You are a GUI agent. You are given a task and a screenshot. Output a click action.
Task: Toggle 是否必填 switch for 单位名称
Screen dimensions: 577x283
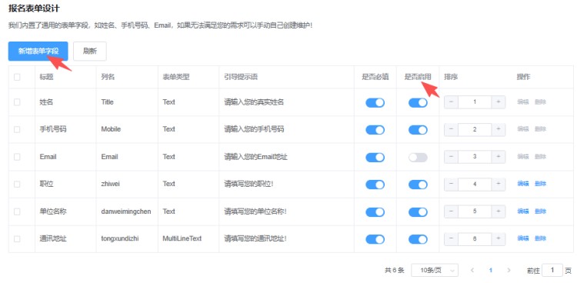tap(375, 212)
